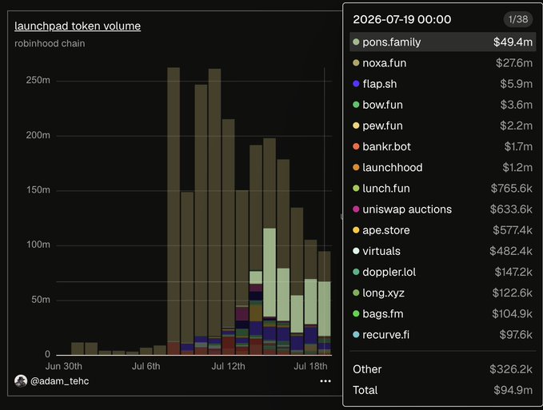The width and height of the screenshot is (543, 410).
Task: Click the Total row value $94.9m
Action: point(513,390)
